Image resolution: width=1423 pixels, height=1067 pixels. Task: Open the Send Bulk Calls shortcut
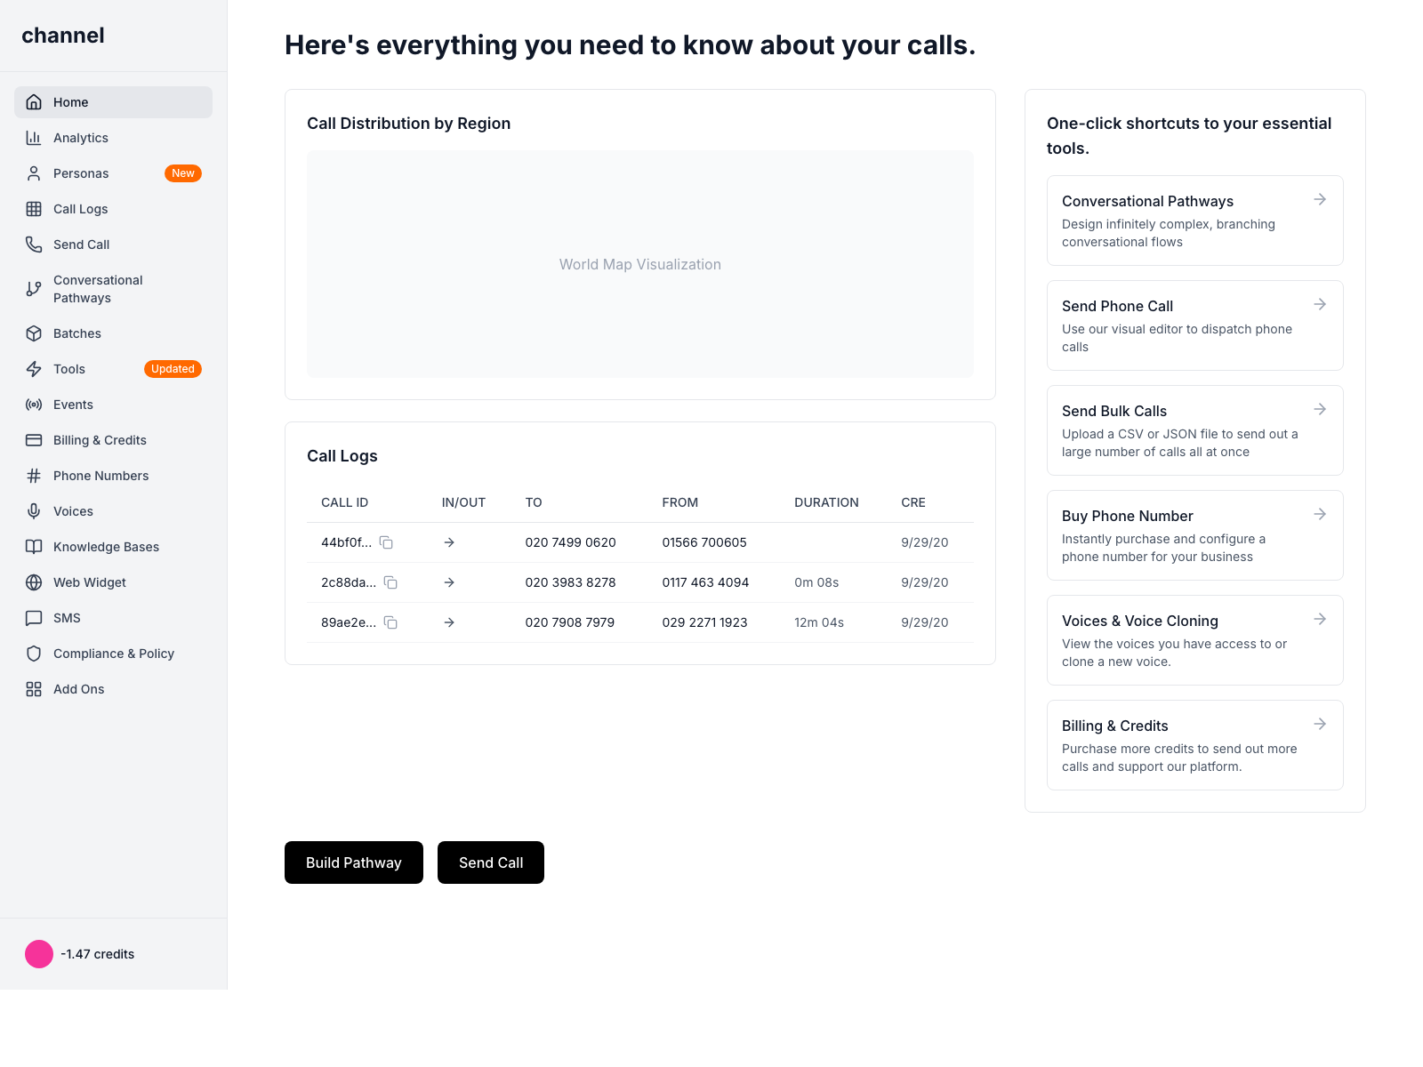pos(1194,430)
